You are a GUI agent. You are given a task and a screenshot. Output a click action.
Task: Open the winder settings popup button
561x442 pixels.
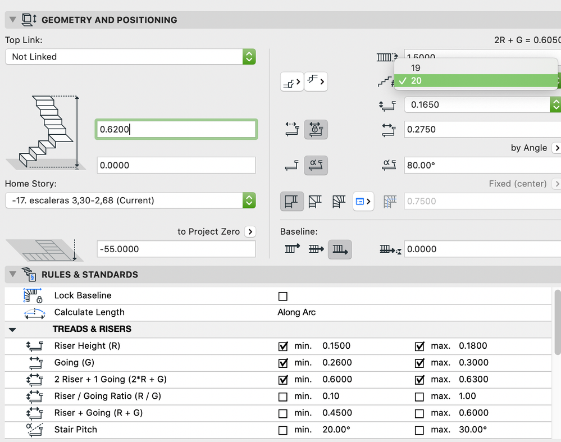pos(363,201)
